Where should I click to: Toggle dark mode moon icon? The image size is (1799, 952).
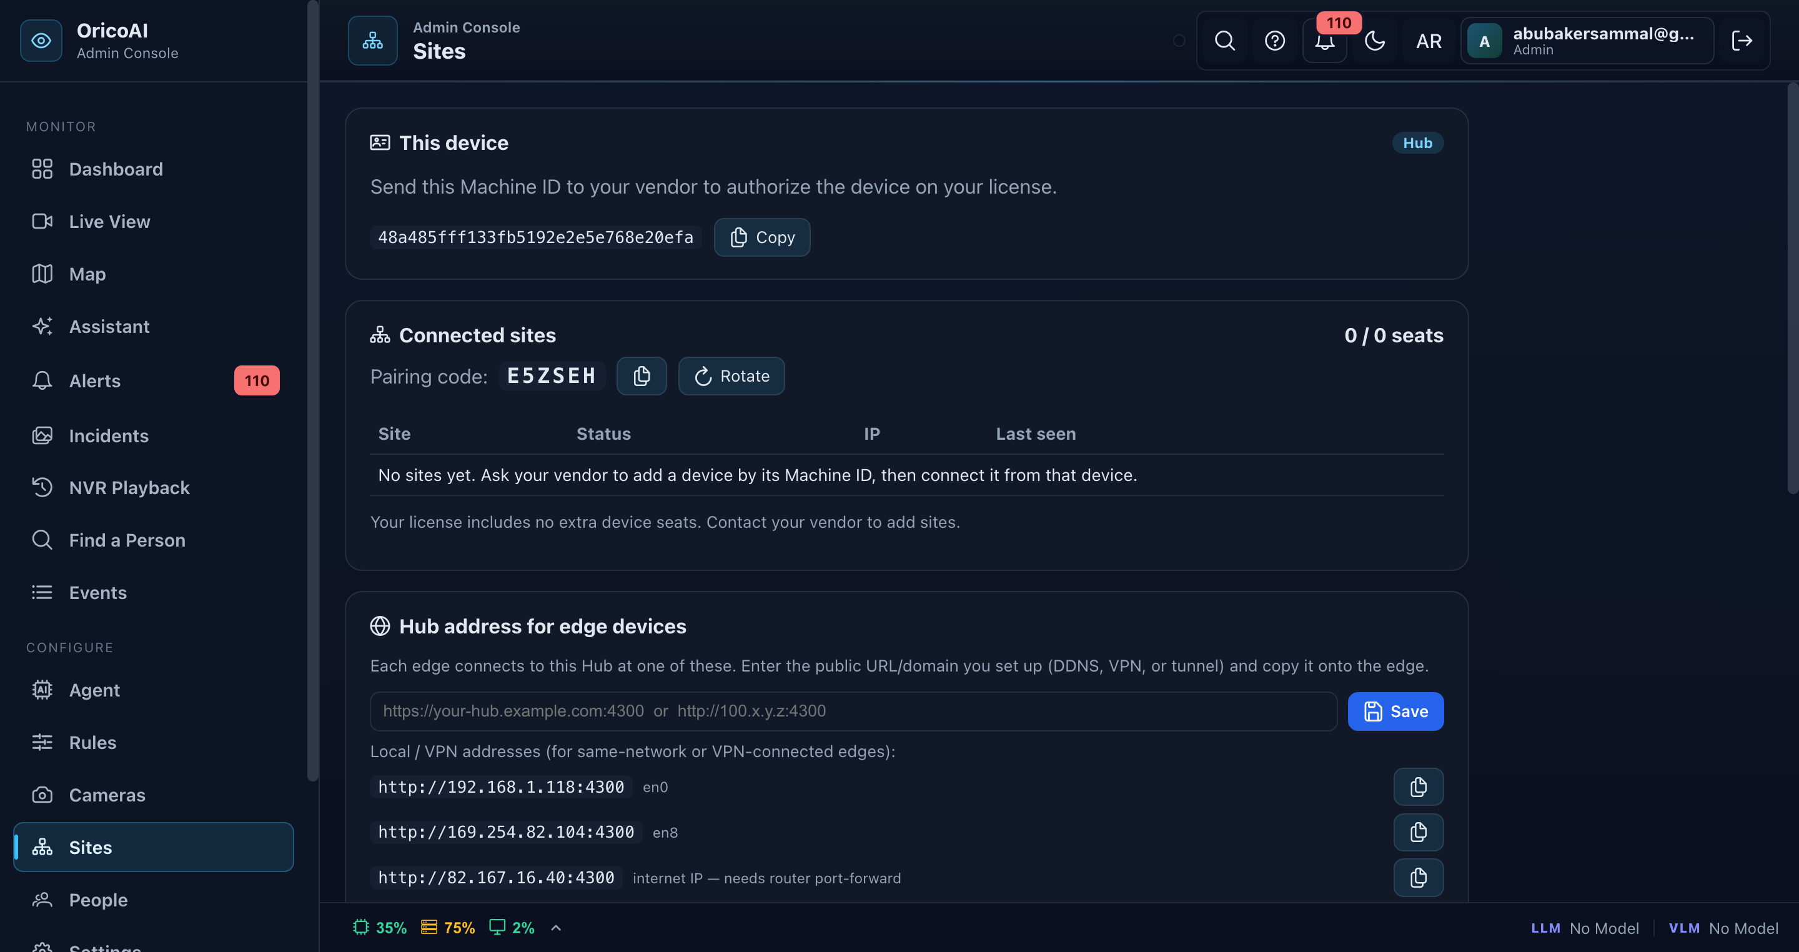[1375, 41]
